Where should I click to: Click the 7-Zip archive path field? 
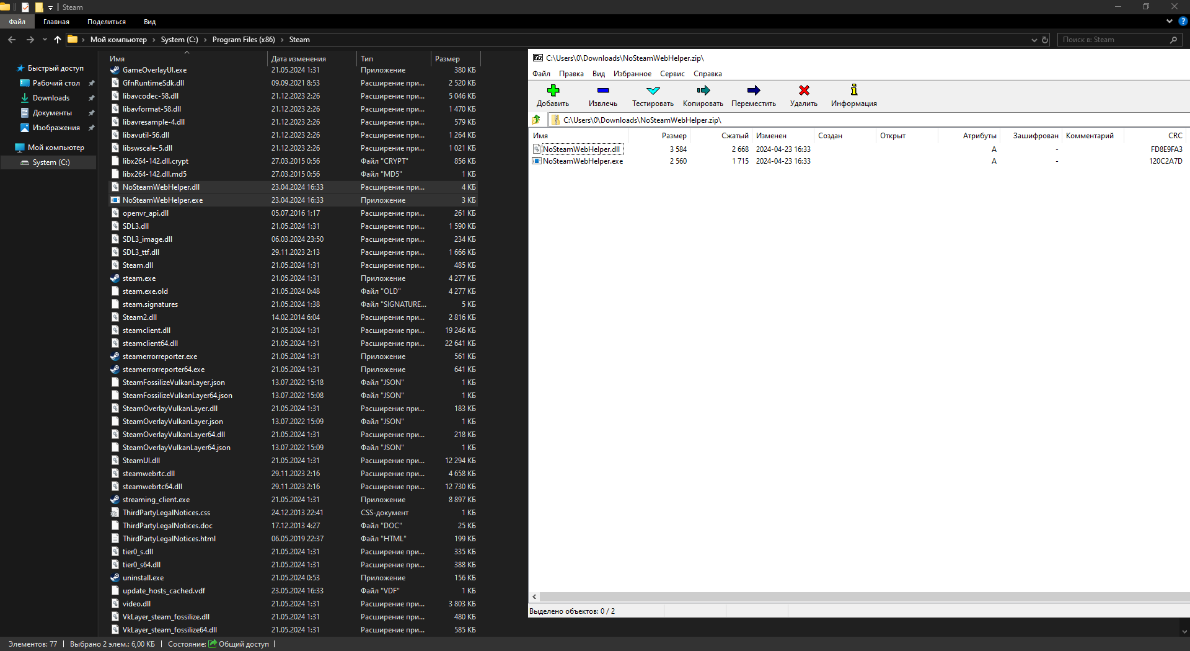(868, 120)
